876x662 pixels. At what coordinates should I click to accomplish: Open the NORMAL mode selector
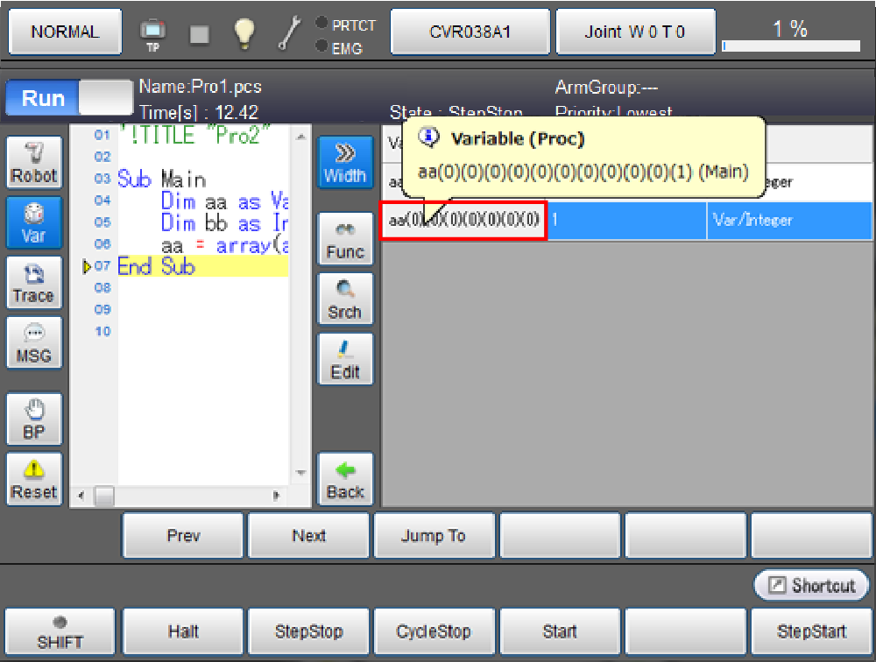click(x=65, y=32)
